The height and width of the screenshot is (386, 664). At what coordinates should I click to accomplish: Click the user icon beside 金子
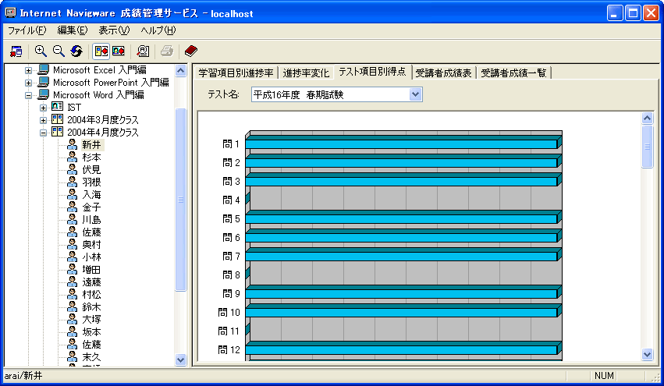point(73,207)
